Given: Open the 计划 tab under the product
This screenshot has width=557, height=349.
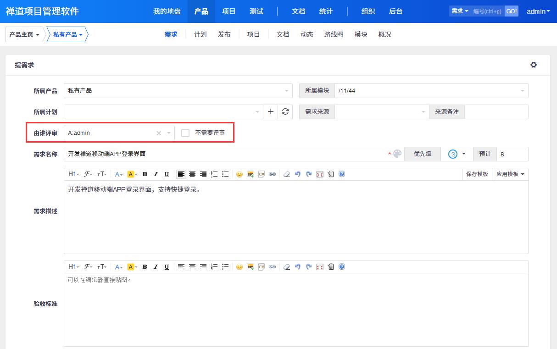Looking at the screenshot, I should pyautogui.click(x=200, y=34).
